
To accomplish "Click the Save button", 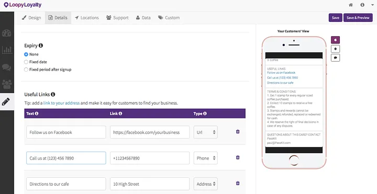I will coord(336,18).
